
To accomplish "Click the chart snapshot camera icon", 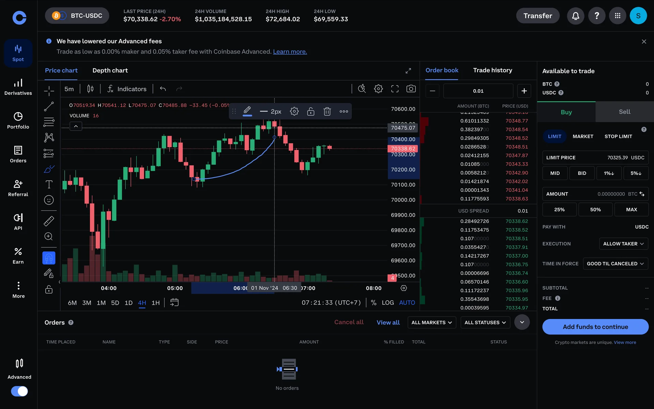I will point(411,89).
